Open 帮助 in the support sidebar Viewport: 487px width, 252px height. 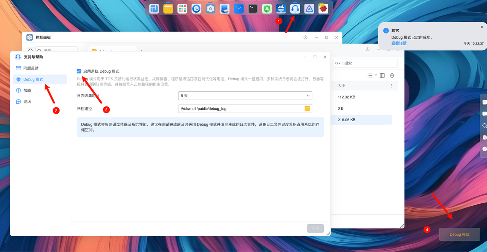[40, 90]
